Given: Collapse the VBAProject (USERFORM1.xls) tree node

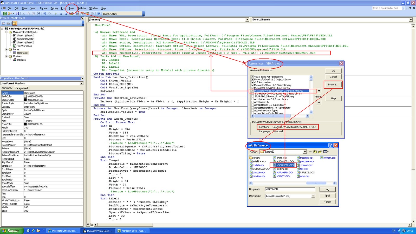Looking at the screenshot, I should point(2,29).
